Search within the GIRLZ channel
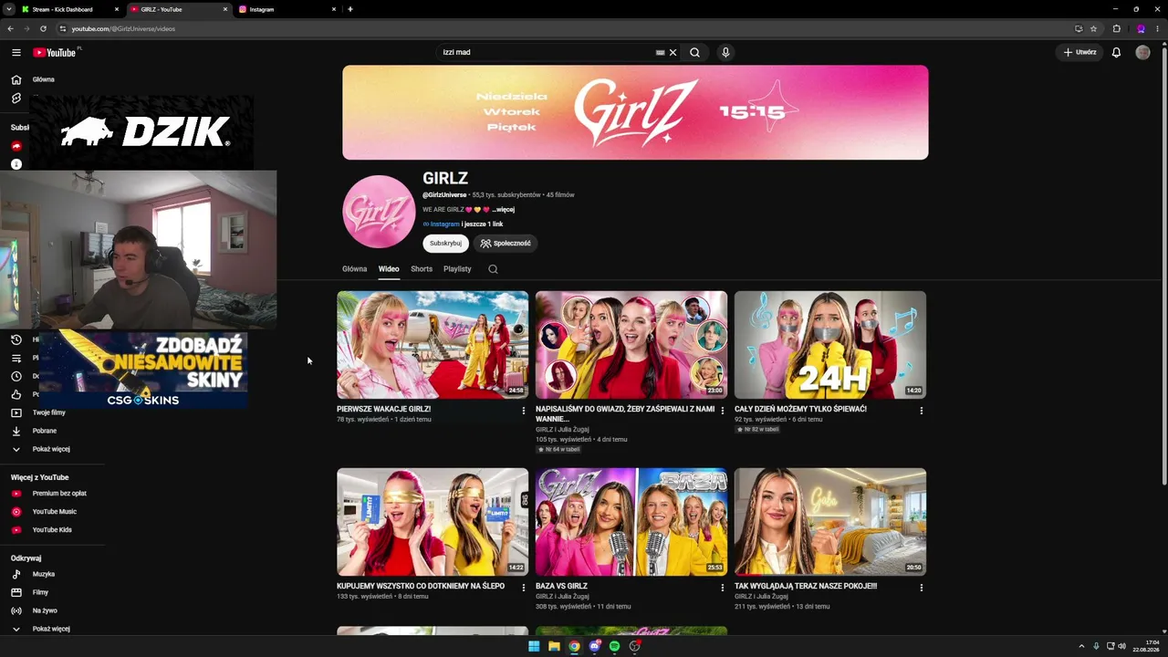 pos(493,269)
